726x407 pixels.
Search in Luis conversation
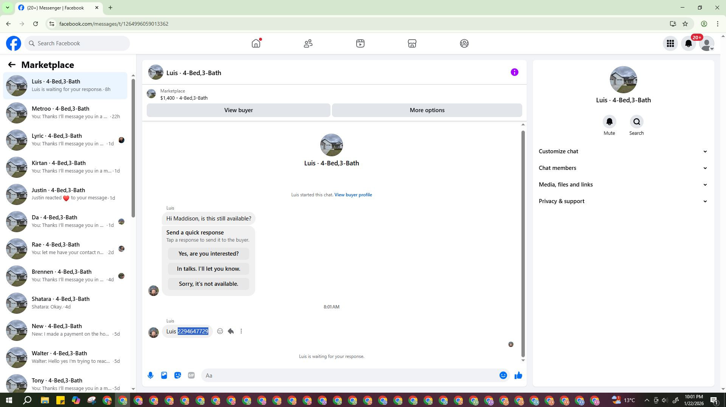point(636,122)
